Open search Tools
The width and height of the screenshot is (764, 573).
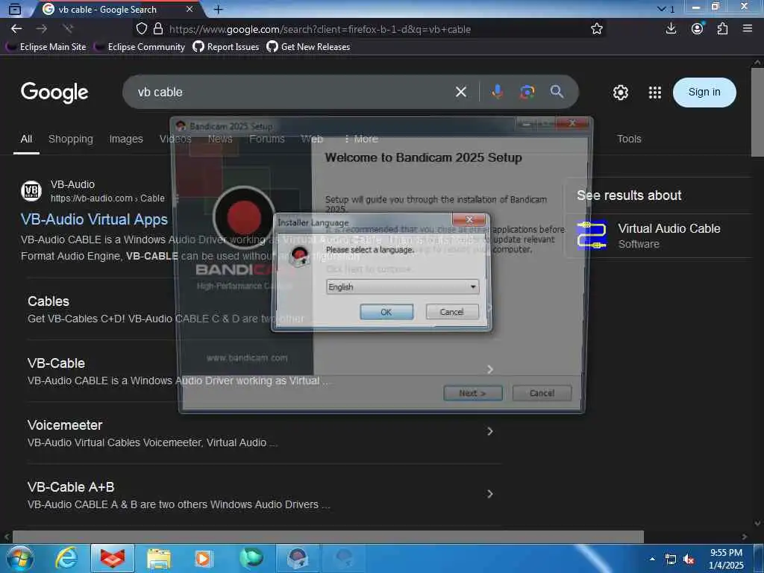[629, 139]
